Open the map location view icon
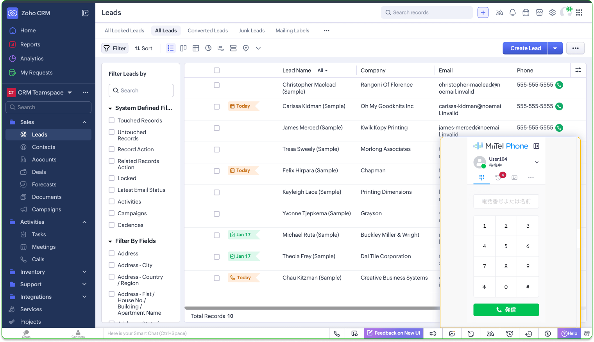The image size is (594, 342). coord(246,48)
